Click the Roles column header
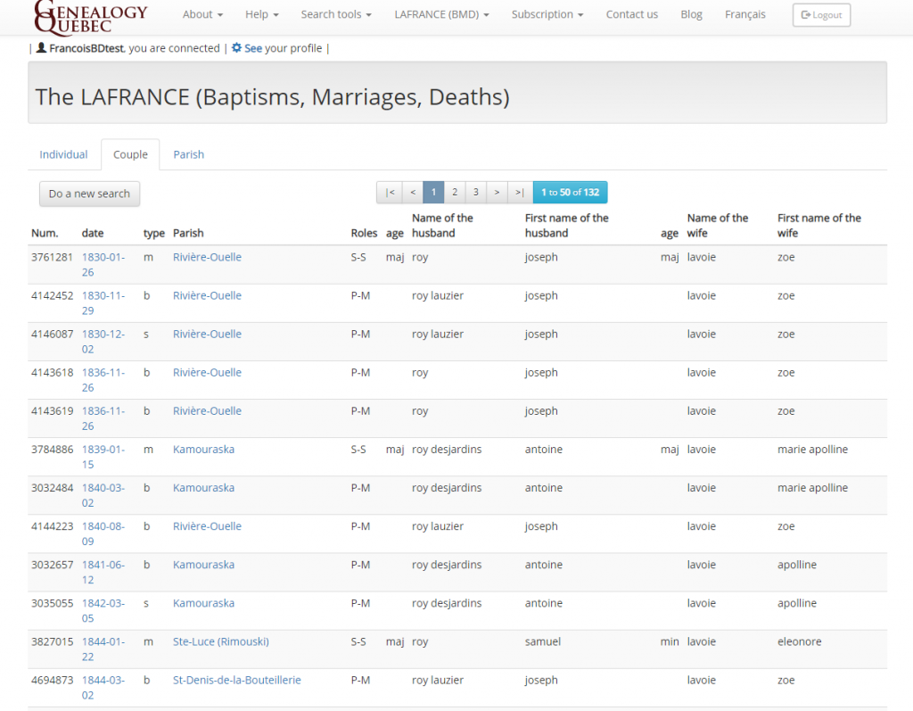This screenshot has width=913, height=711. (x=364, y=233)
